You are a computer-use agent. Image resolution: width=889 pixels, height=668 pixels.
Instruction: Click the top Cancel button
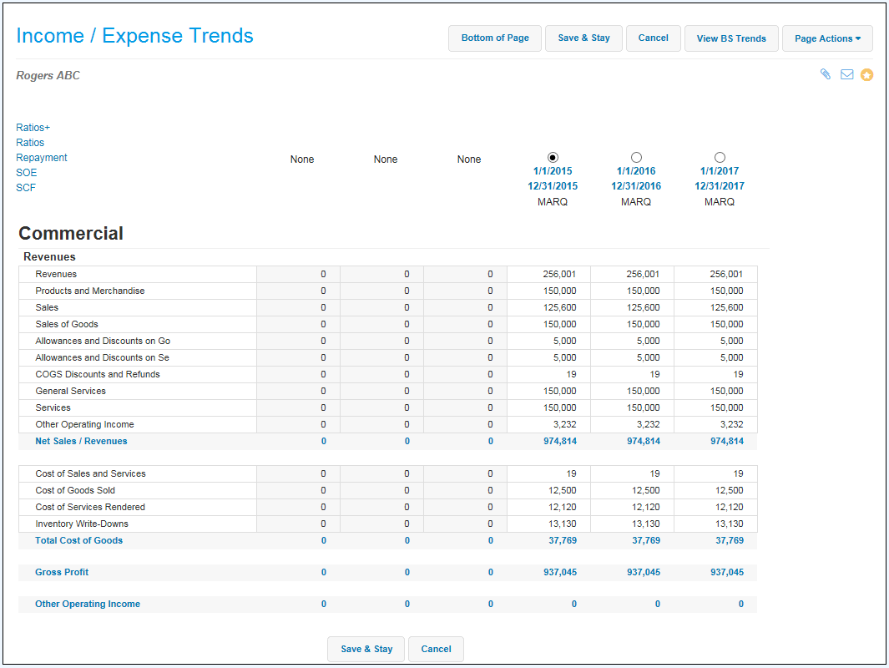coord(653,38)
